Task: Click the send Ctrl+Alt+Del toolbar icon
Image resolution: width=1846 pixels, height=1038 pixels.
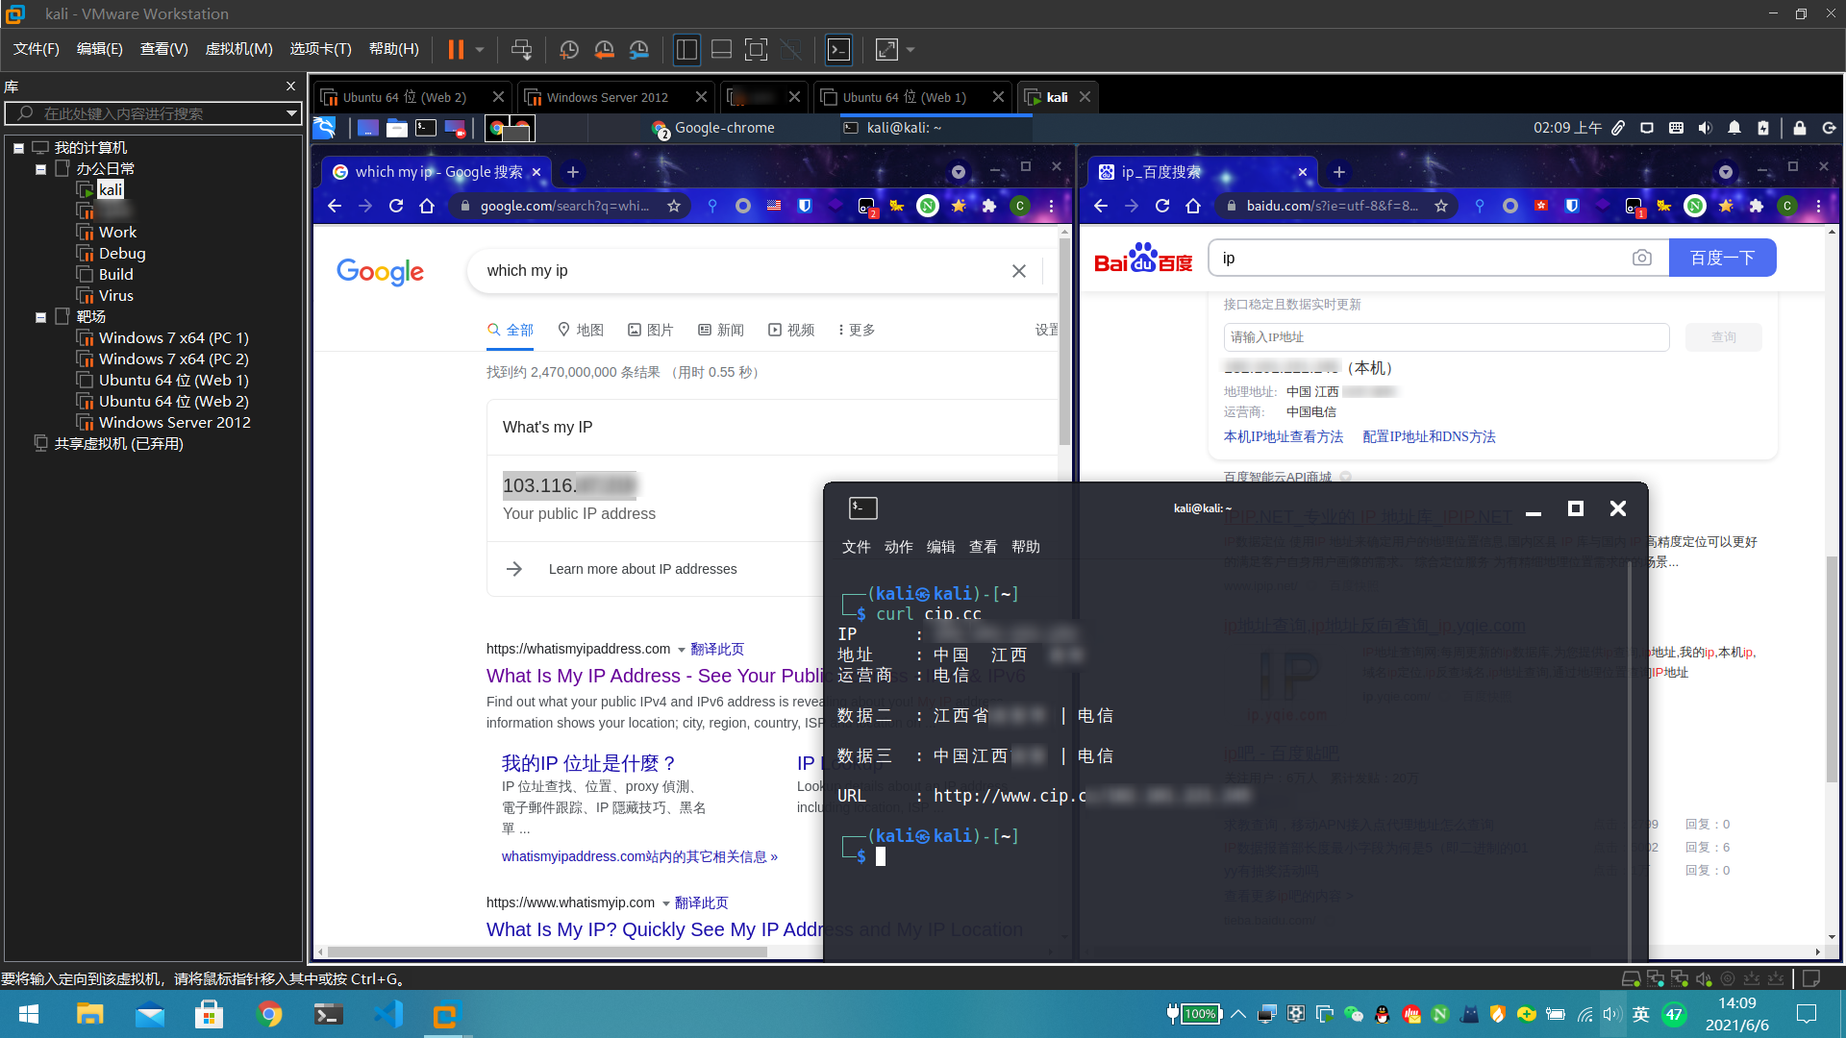Action: 521,49
